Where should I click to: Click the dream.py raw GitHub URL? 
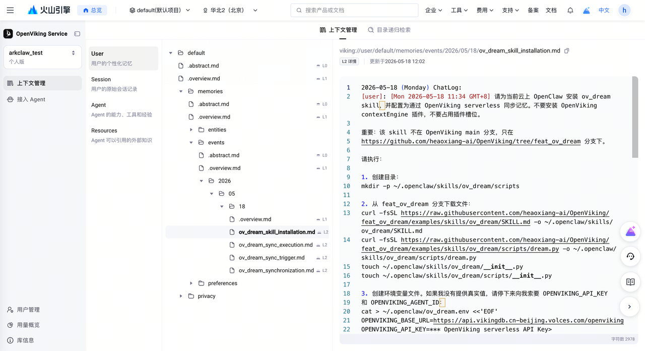485,244
